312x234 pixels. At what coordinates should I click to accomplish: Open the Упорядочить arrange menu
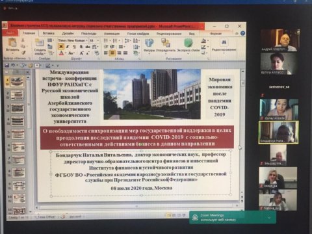(x=166, y=45)
